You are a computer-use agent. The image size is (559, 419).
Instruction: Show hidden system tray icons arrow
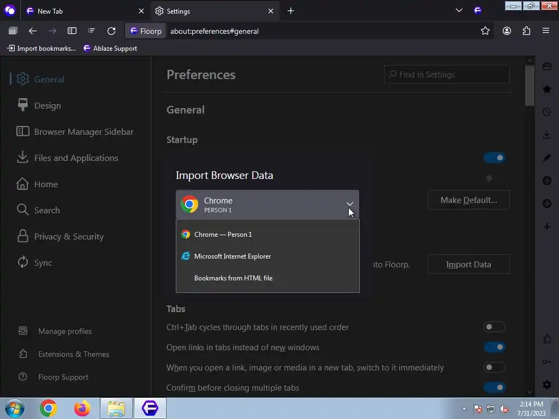point(464,409)
